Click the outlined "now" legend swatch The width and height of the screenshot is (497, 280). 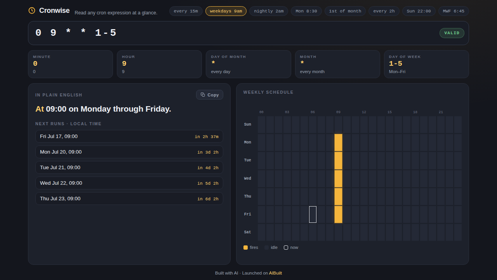point(286,247)
